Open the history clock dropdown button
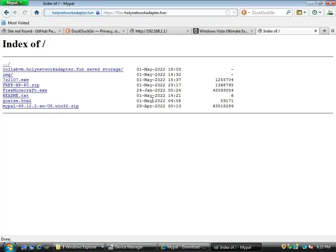The width and height of the screenshot is (336, 252). pos(317,13)
